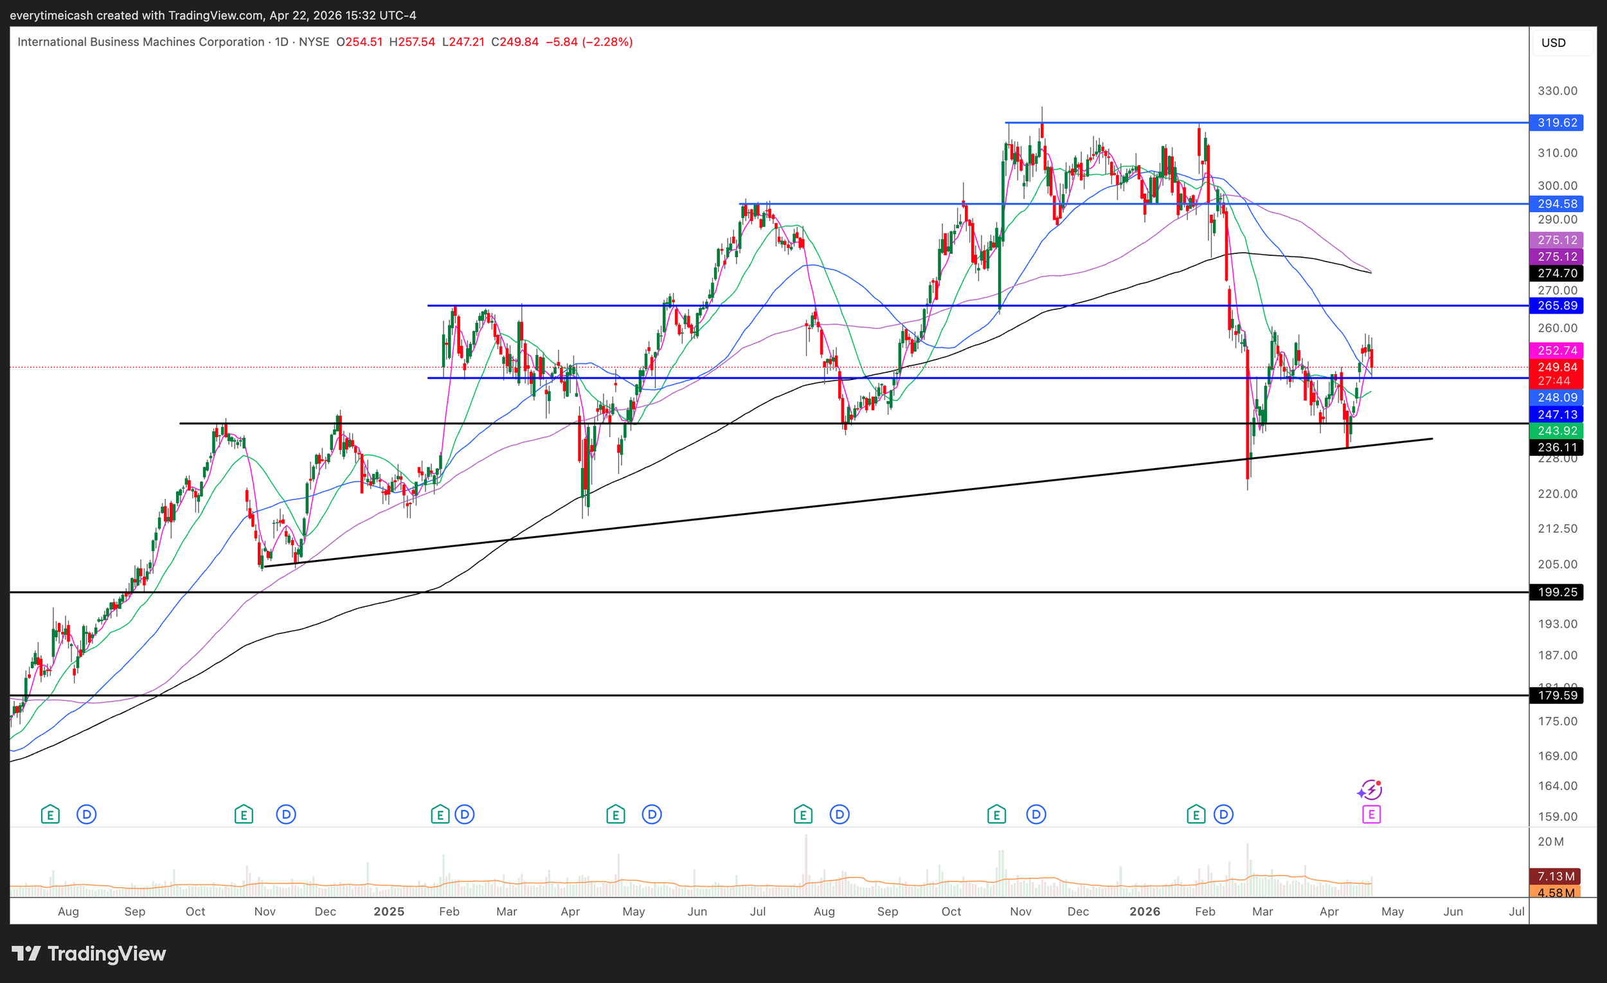The height and width of the screenshot is (983, 1607).
Task: Open the dividend D marker near Nov 2025
Action: [x=1036, y=814]
